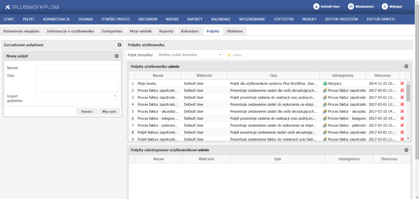Open Wiadomości messages envelope icon
This screenshot has height=199, width=419.
click(x=351, y=6)
